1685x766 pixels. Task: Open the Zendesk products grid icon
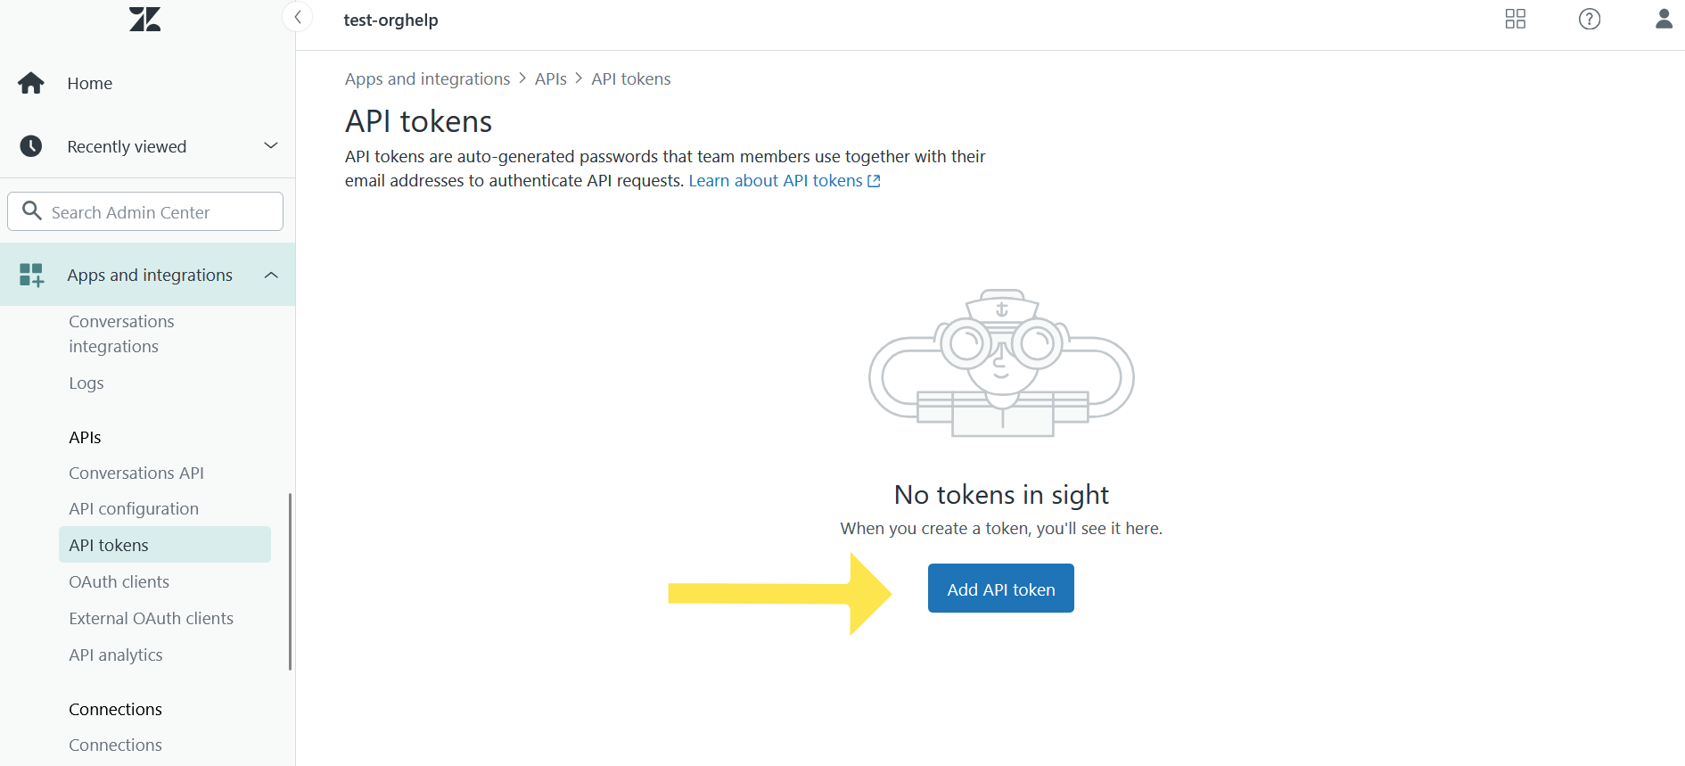pos(1515,19)
